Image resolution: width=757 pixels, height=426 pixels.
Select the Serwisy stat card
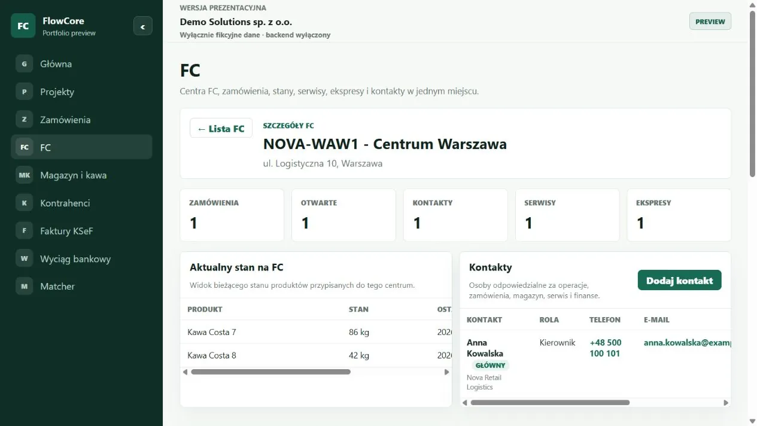coord(567,215)
